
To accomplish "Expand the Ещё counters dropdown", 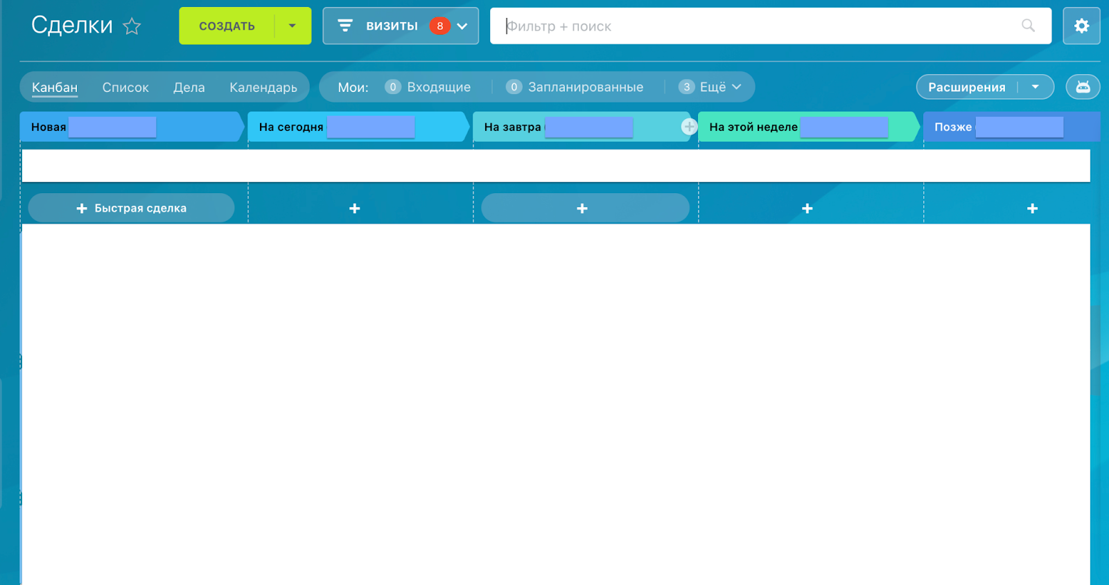I will 710,87.
